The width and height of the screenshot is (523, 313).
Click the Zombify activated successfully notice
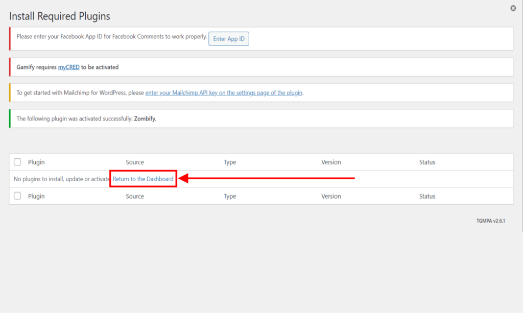86,118
